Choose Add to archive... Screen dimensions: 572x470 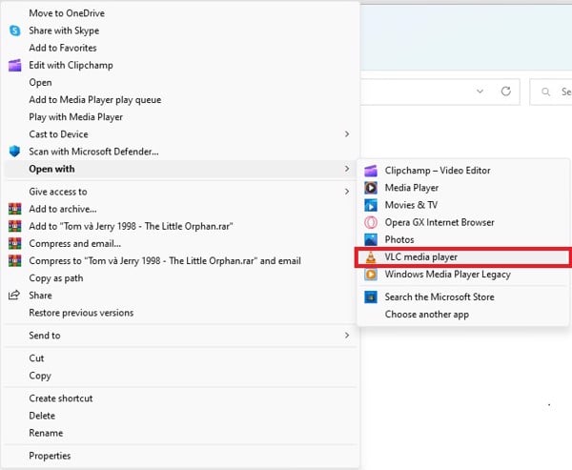click(x=63, y=209)
